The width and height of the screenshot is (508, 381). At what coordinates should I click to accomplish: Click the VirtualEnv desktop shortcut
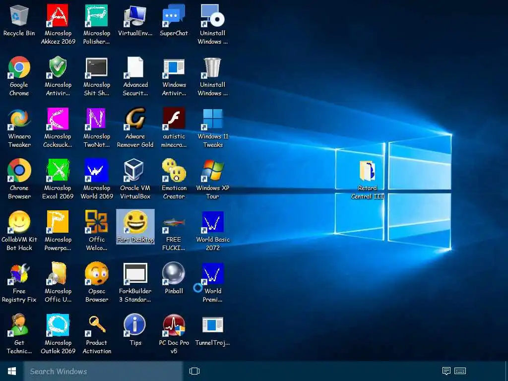[x=135, y=20]
